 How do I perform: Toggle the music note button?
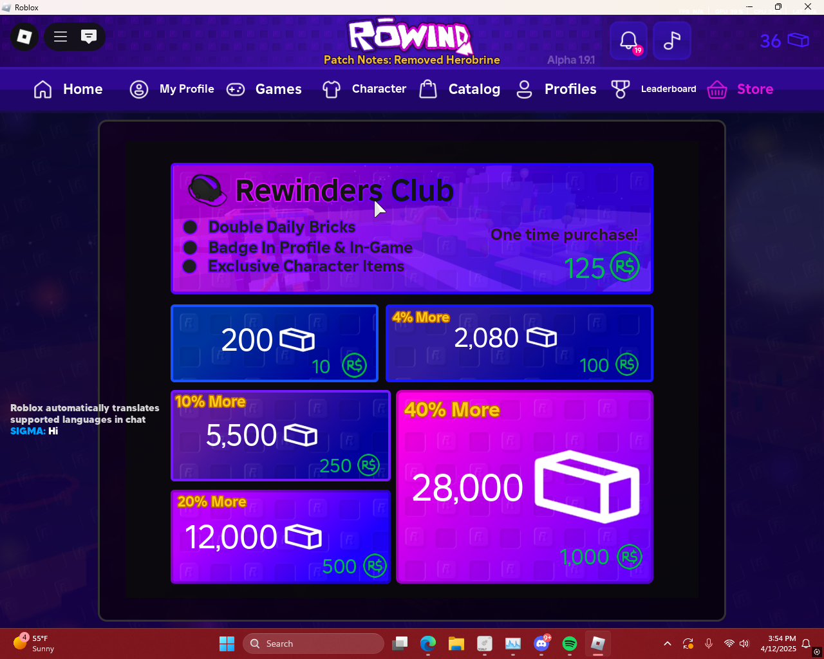click(x=672, y=41)
